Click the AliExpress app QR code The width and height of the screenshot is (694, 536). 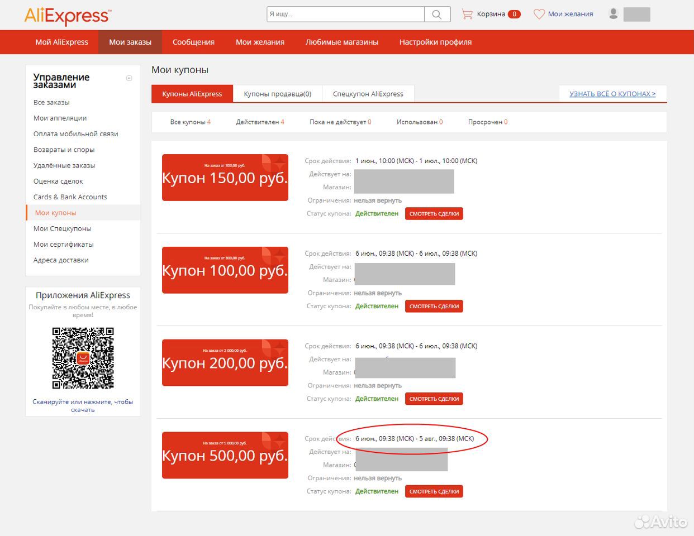83,358
